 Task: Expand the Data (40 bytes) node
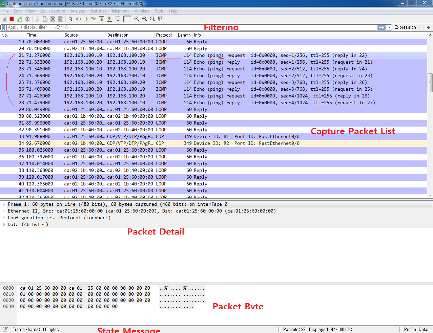click(x=4, y=225)
